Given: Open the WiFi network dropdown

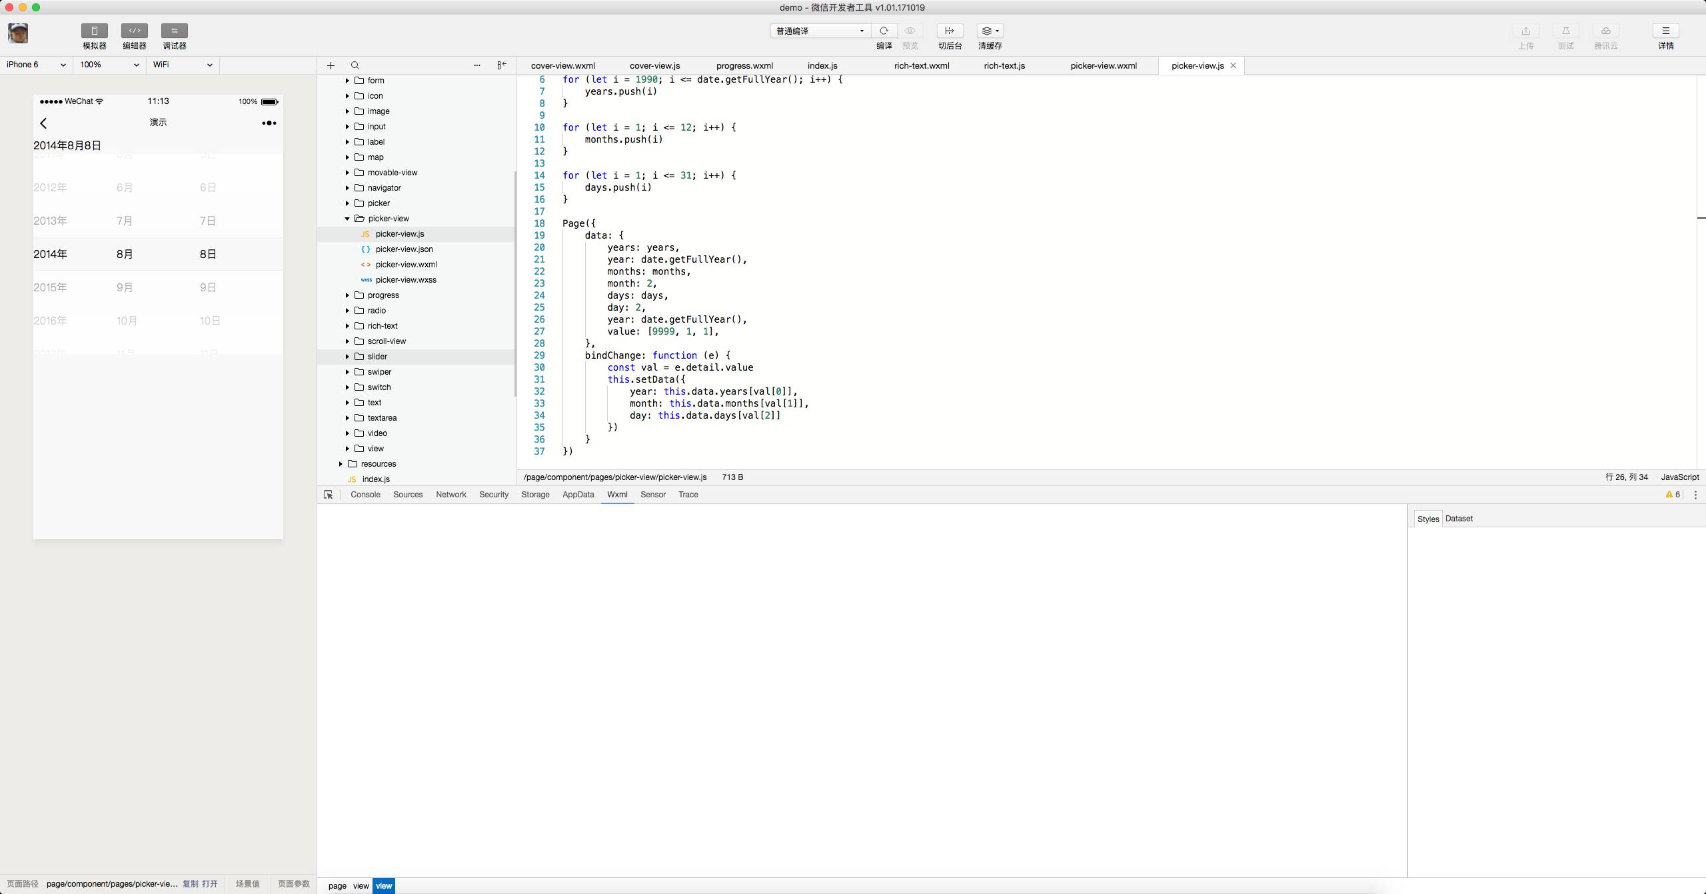Looking at the screenshot, I should tap(183, 65).
